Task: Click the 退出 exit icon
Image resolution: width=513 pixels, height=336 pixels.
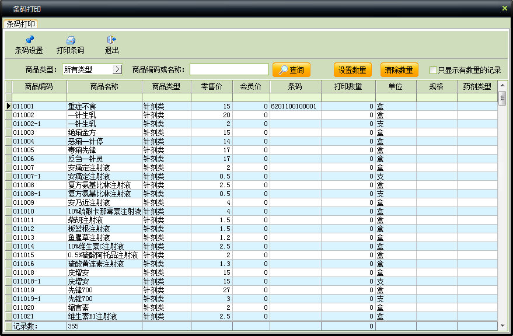Action: pyautogui.click(x=111, y=40)
